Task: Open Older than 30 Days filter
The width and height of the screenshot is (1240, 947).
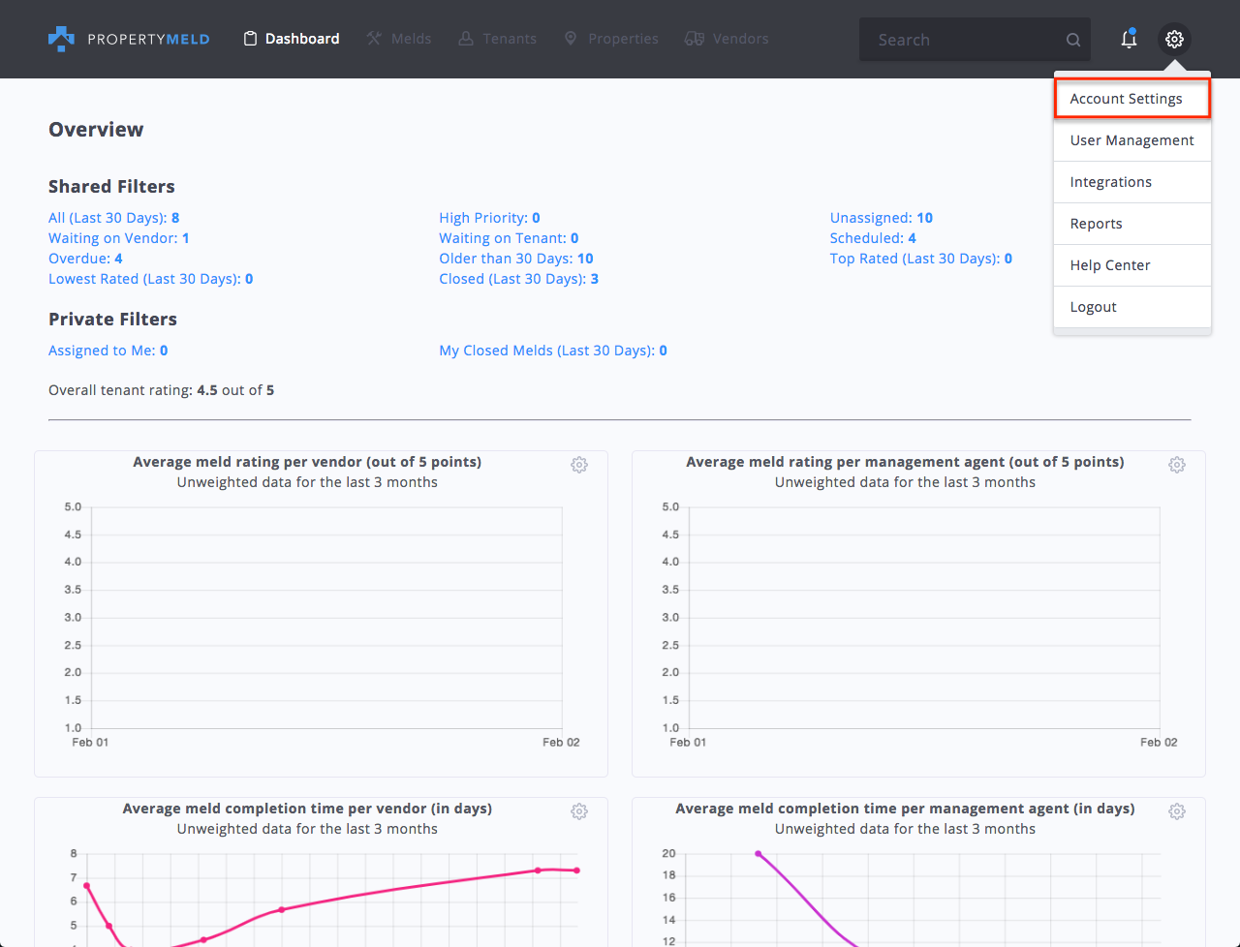Action: (x=516, y=259)
